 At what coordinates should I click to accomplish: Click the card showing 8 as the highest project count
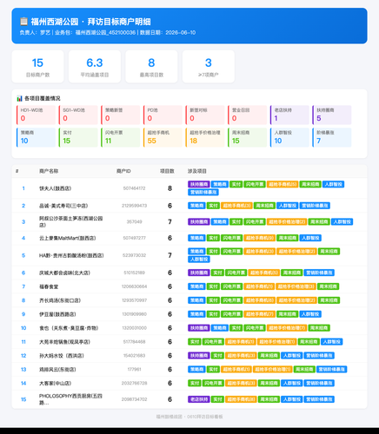click(151, 67)
